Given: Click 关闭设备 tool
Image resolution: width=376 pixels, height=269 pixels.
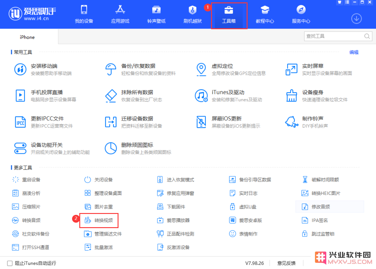Looking at the screenshot, I should coord(99,180).
